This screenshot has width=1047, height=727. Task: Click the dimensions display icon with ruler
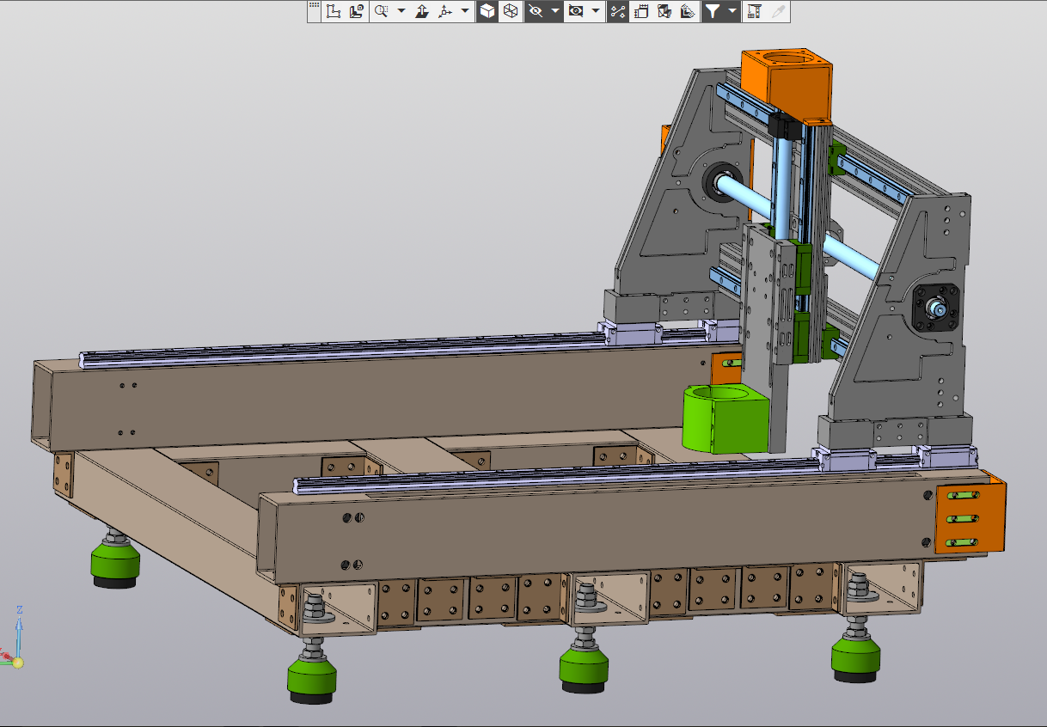coord(641,11)
